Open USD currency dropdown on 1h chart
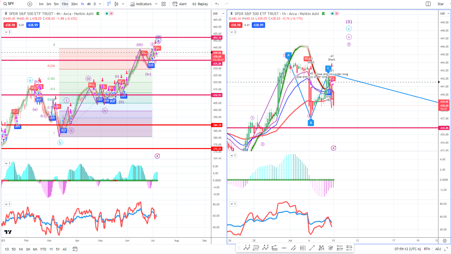The image size is (451, 254). 444,13
